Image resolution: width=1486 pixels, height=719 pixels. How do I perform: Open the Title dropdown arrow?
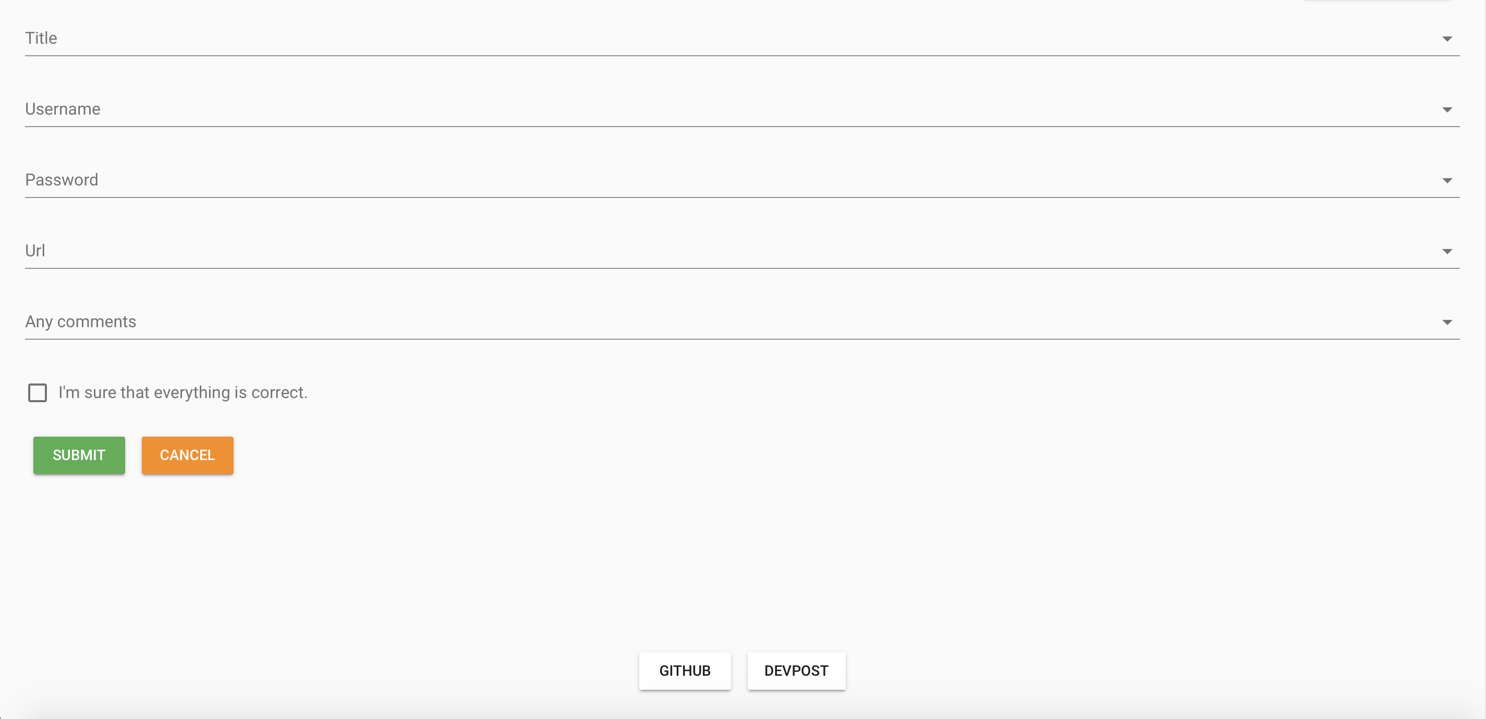pyautogui.click(x=1448, y=38)
